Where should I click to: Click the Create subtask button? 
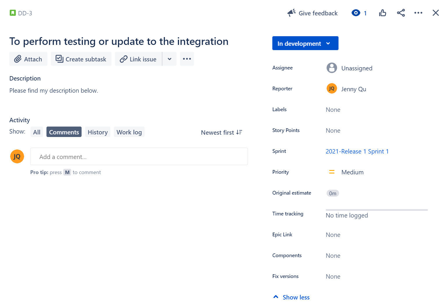(81, 59)
